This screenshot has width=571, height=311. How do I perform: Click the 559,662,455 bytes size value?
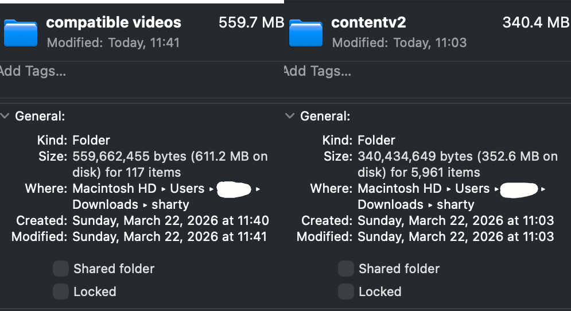pos(129,156)
